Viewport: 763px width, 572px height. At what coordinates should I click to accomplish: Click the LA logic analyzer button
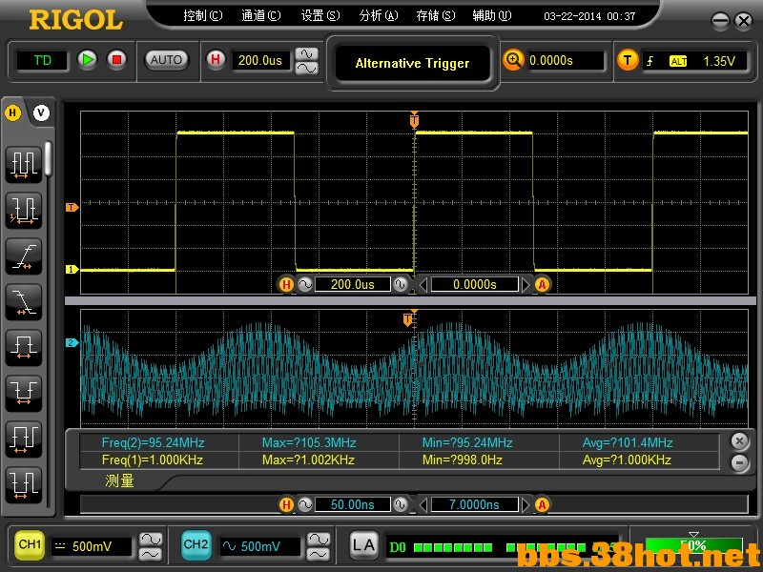click(363, 545)
